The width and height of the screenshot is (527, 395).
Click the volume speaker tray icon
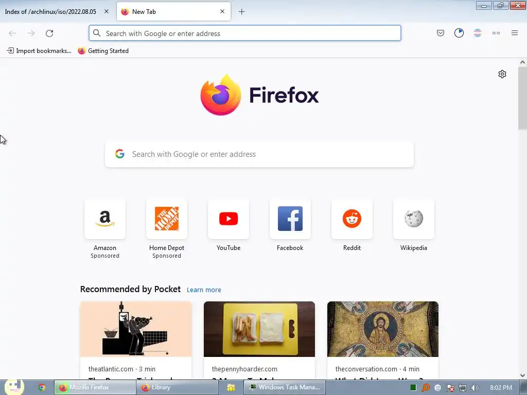point(475,388)
